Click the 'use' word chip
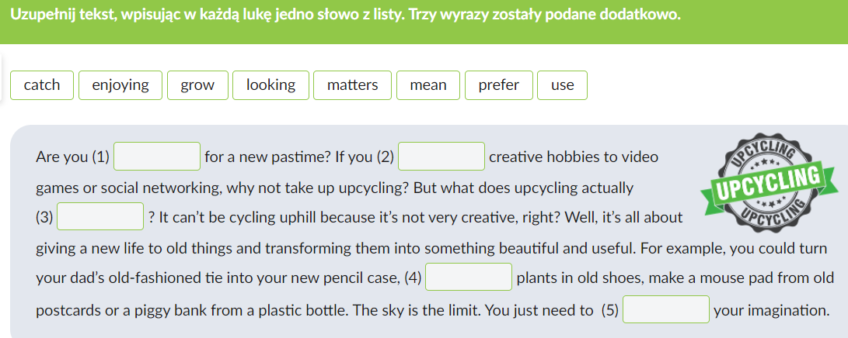848x338 pixels. 563,85
